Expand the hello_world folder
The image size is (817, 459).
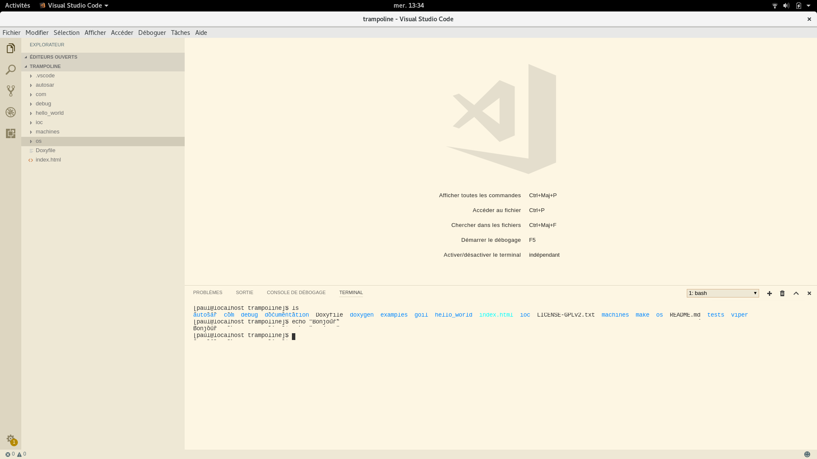(49, 113)
